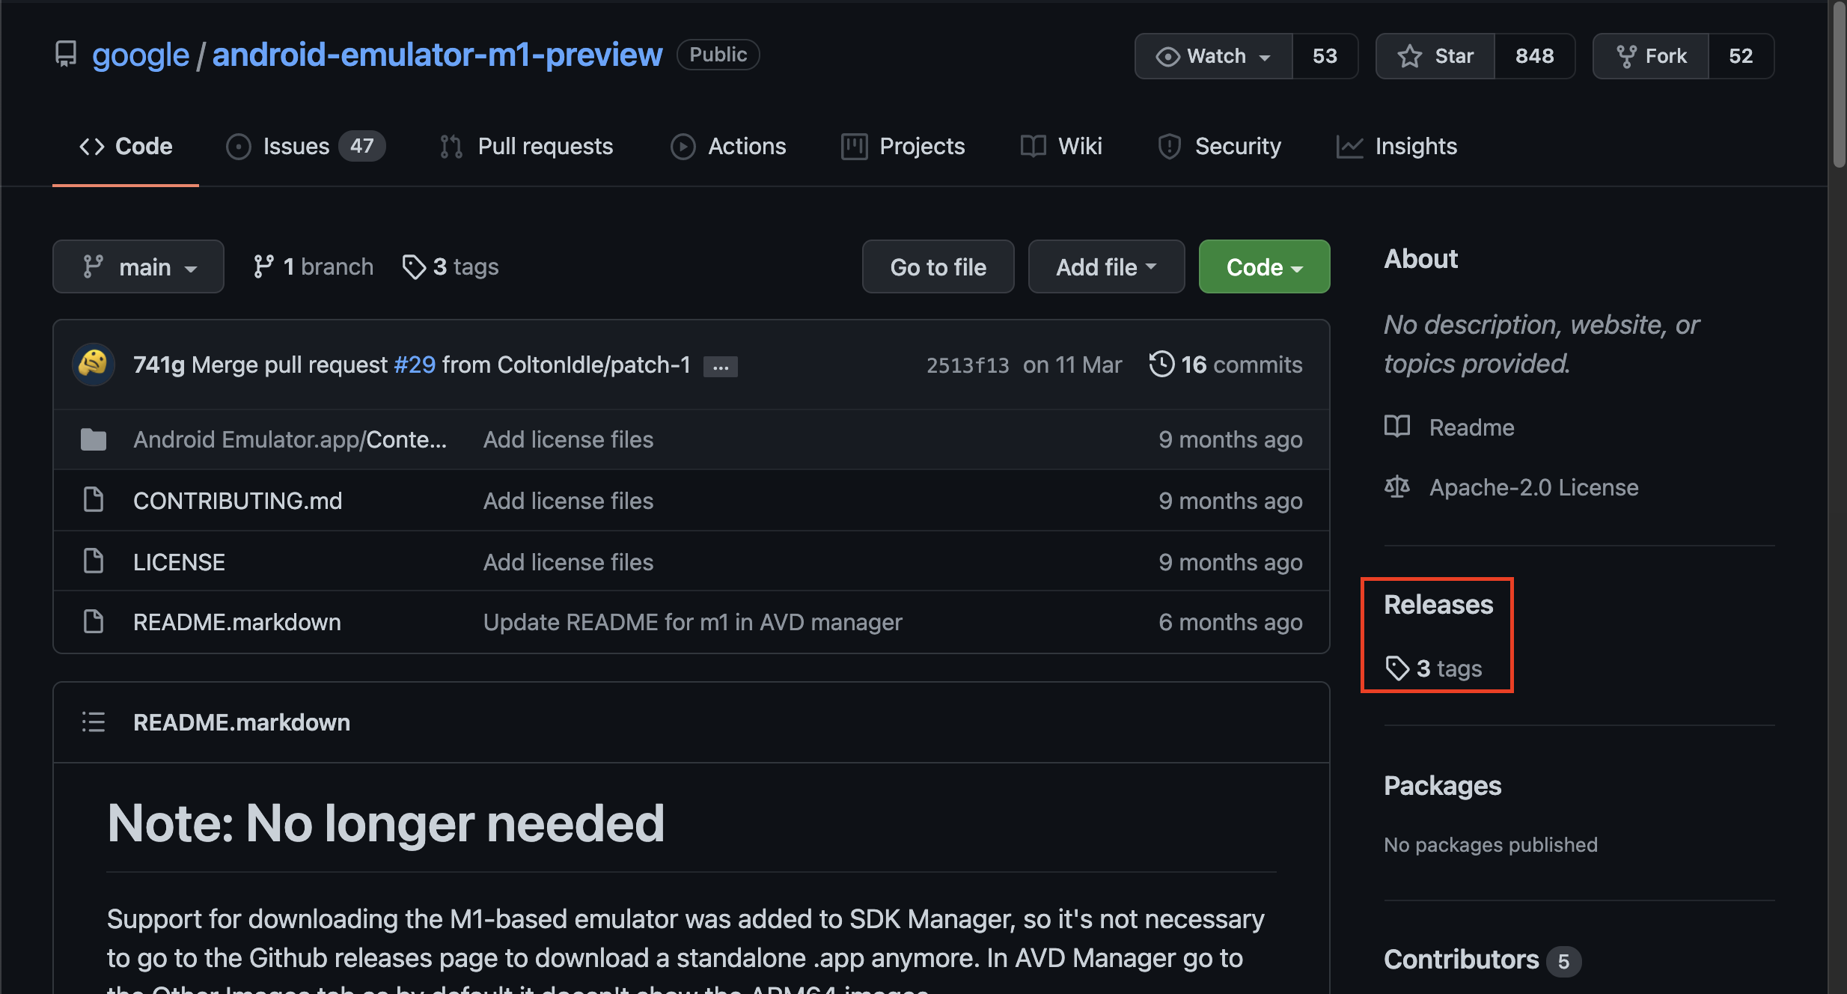Expand the main branch selector
The height and width of the screenshot is (994, 1847).
pyautogui.click(x=138, y=266)
